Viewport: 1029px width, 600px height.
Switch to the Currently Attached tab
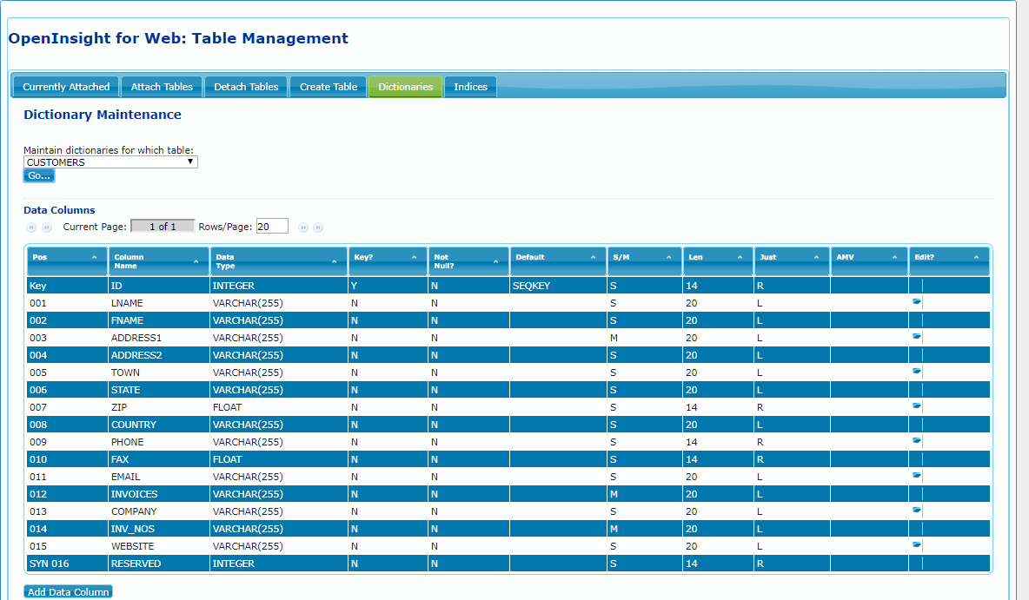(66, 87)
